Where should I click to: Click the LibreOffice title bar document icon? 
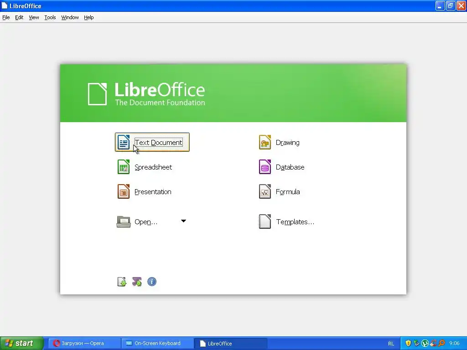coord(5,5)
